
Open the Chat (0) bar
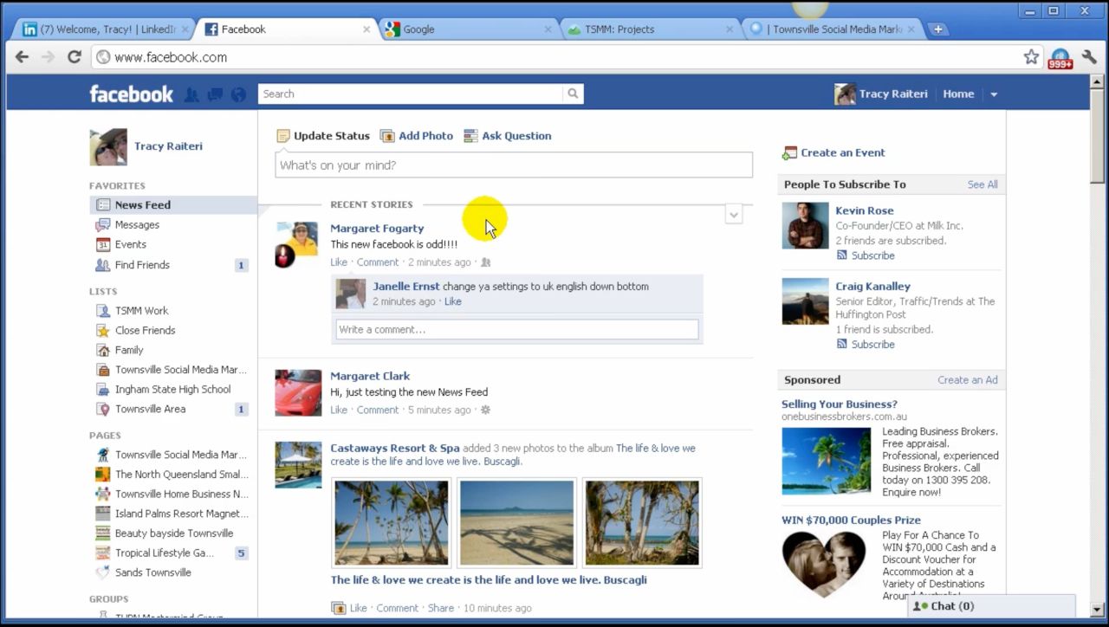(991, 606)
